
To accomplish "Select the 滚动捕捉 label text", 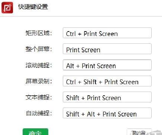I will click(39, 65).
